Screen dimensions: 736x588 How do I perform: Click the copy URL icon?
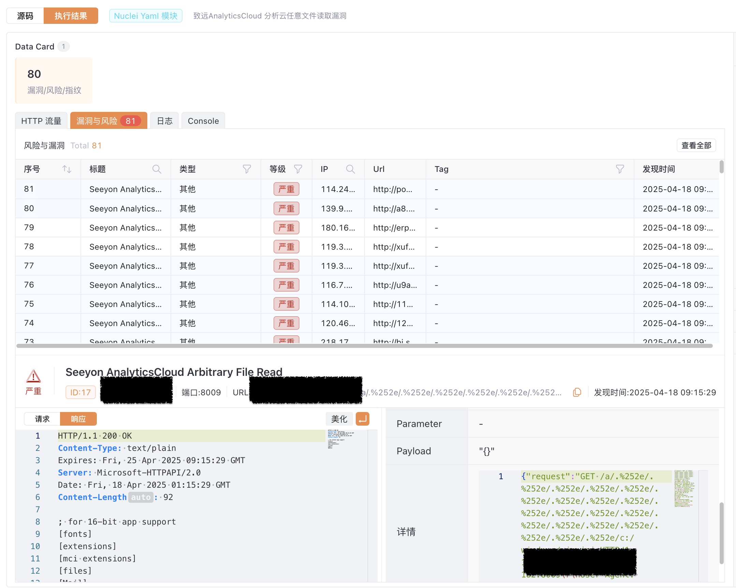coord(577,392)
